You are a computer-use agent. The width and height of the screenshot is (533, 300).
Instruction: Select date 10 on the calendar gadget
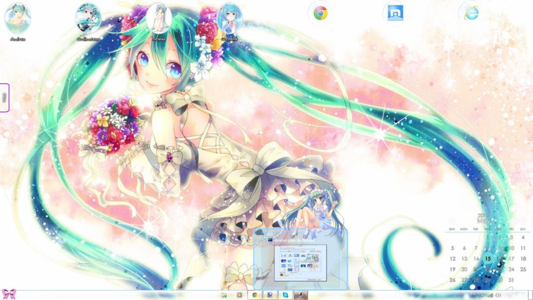(511, 248)
